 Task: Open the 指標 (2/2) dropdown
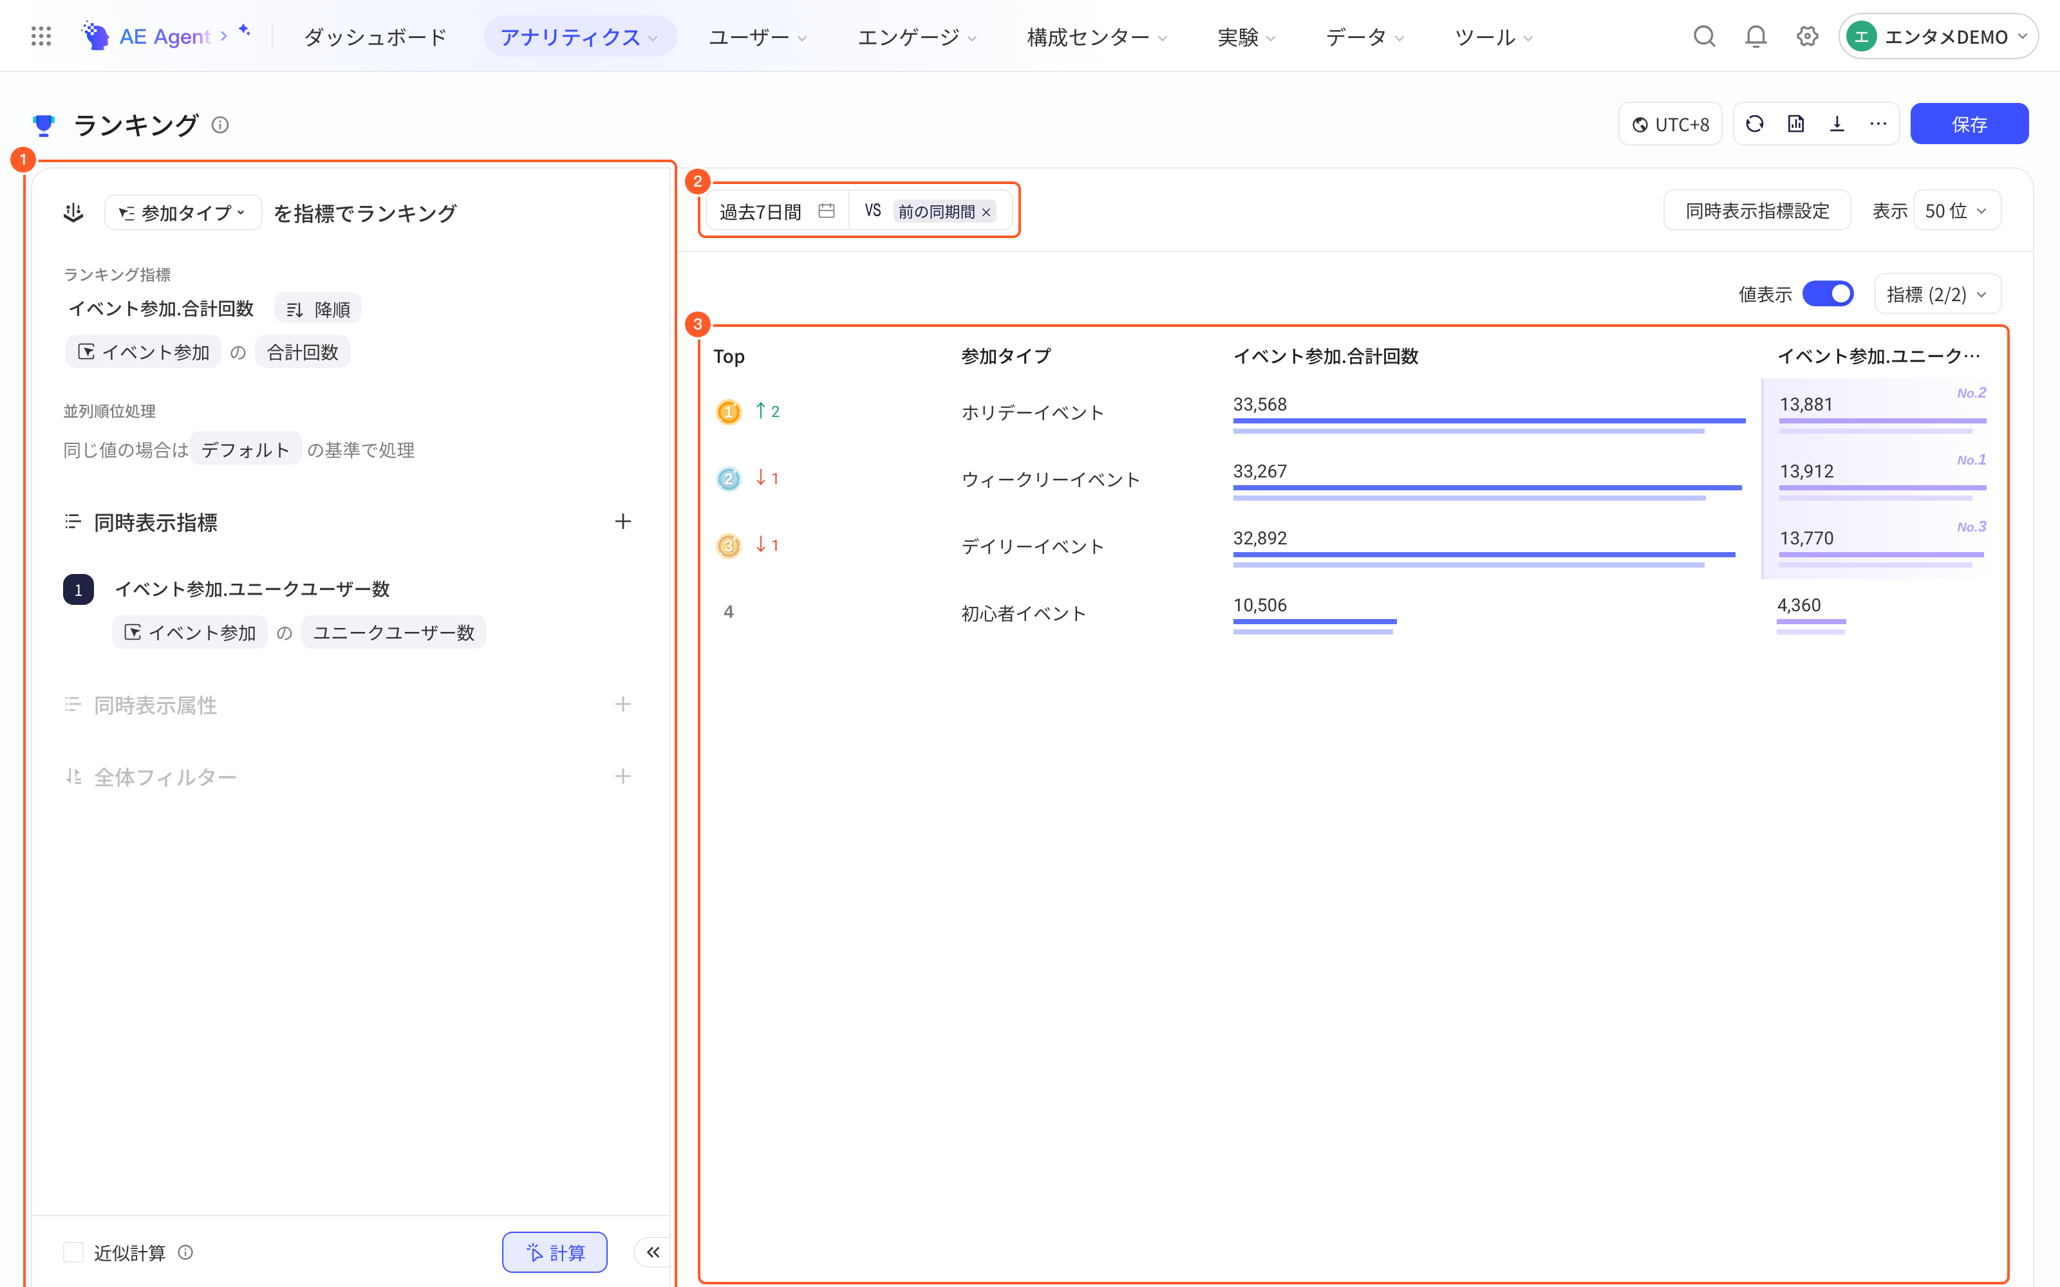[1938, 293]
